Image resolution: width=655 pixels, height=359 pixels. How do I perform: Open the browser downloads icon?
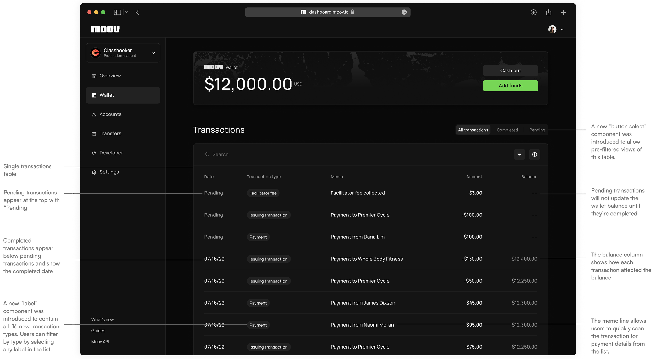click(533, 12)
